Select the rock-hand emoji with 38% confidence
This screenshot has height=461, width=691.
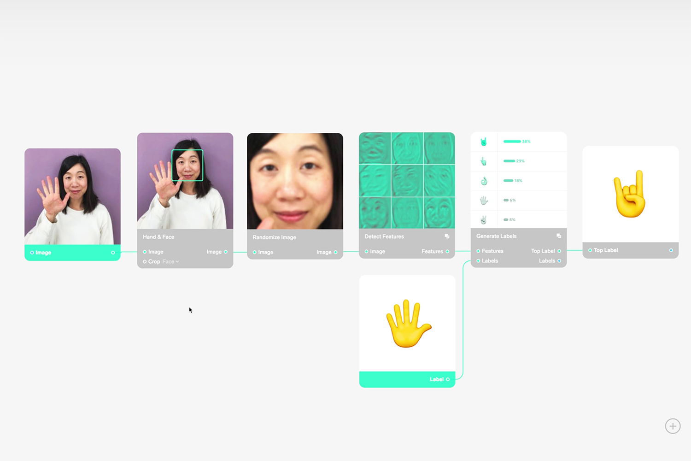pos(484,142)
